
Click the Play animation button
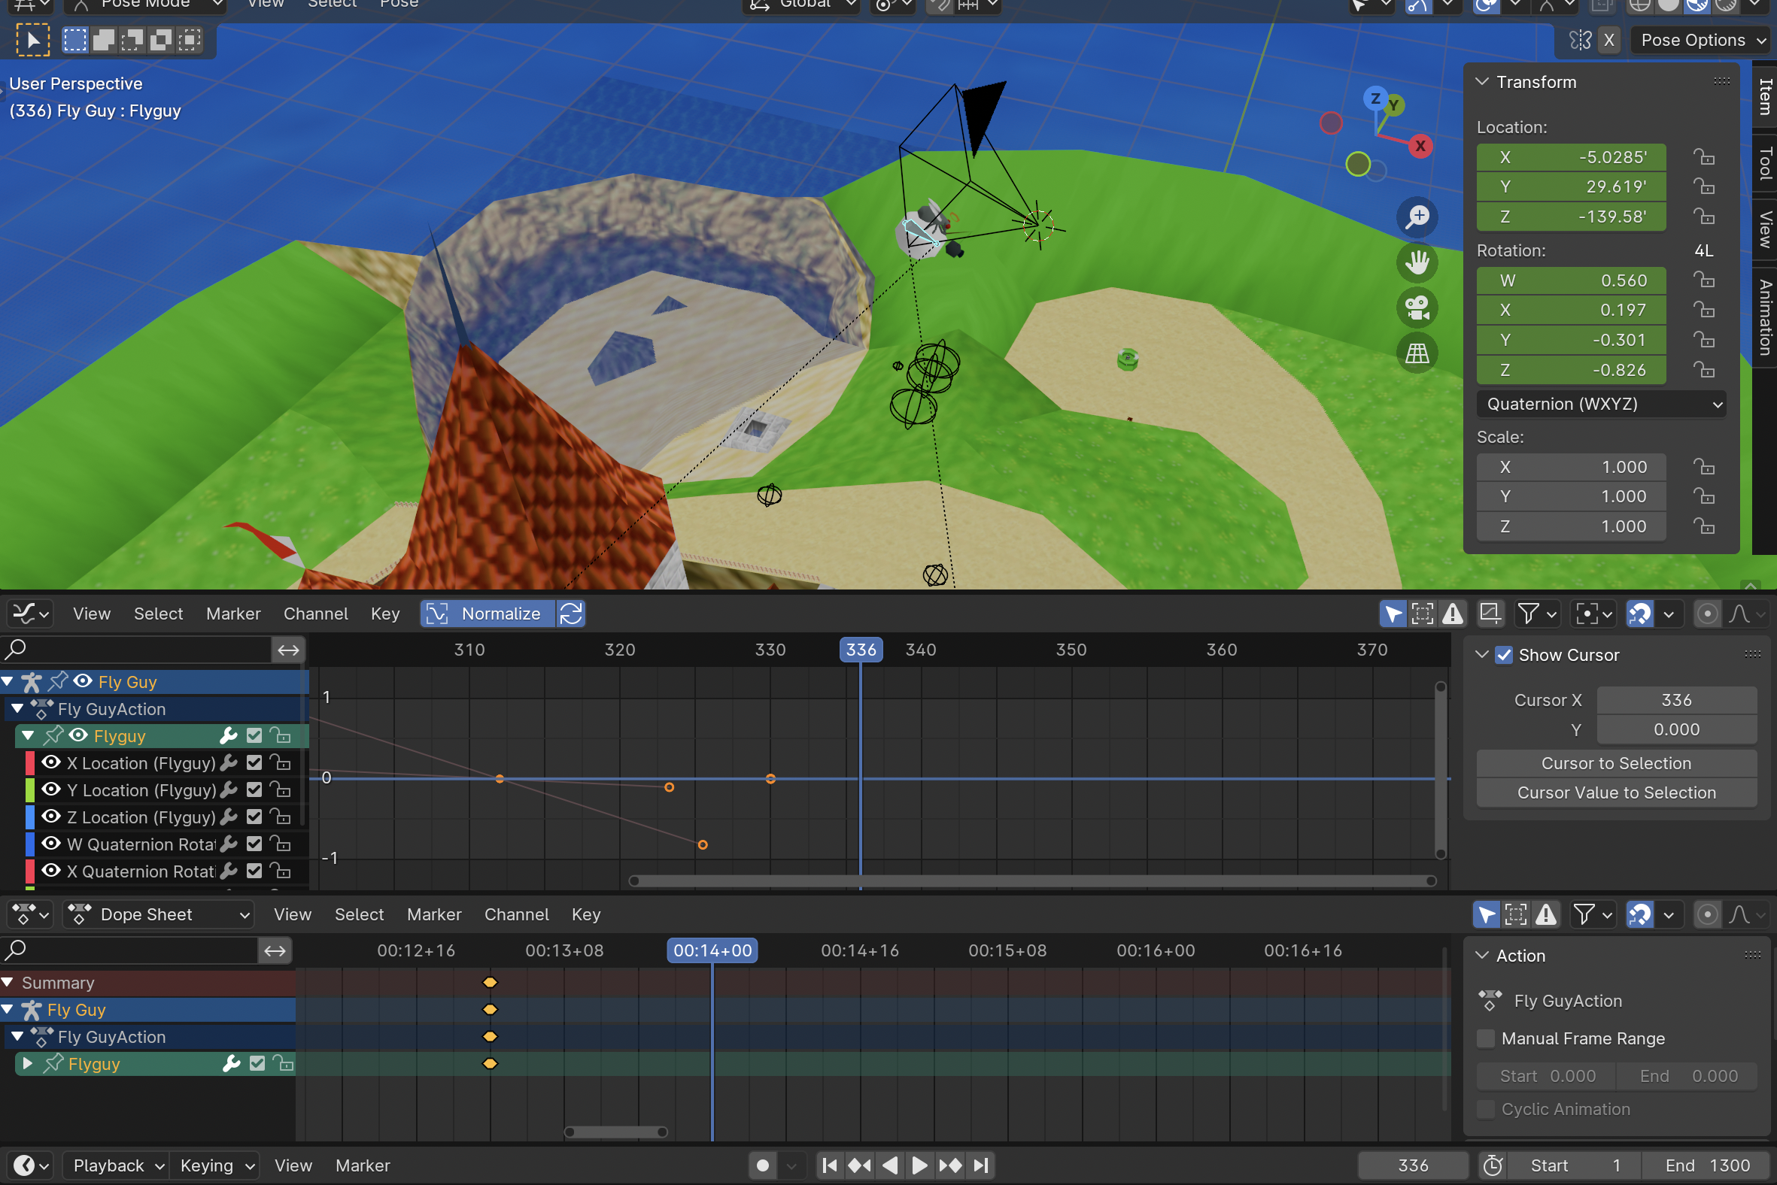(x=919, y=1165)
